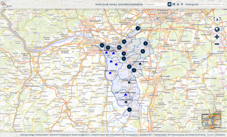Click the info icon in the toolbar
Image resolution: width=227 pixels, height=137 pixels.
[x=169, y=4]
